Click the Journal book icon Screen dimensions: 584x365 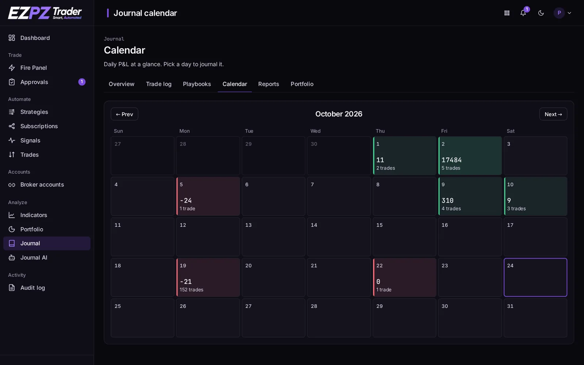[x=12, y=243]
